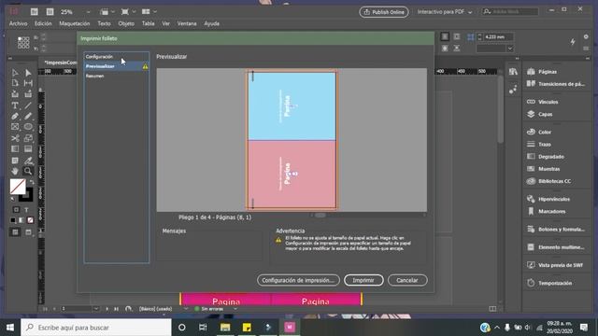The width and height of the screenshot is (598, 336).
Task: Switch to Normal view mode
Action: [x=15, y=232]
